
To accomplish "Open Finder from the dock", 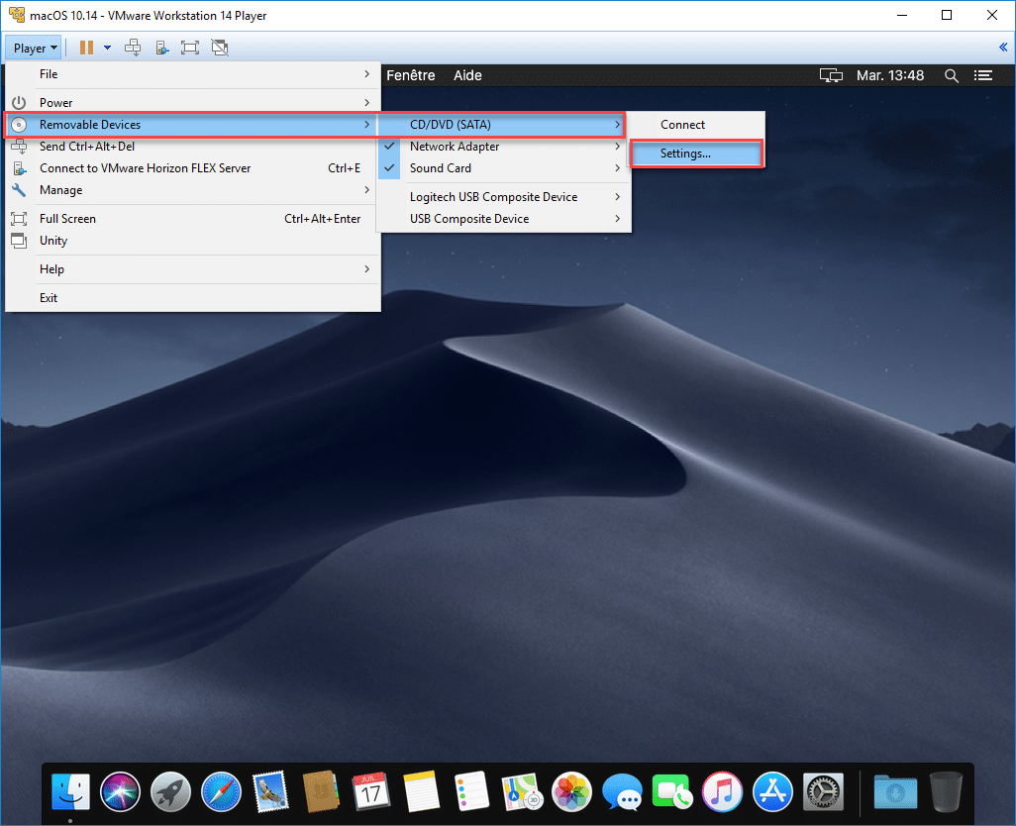I will 70,791.
